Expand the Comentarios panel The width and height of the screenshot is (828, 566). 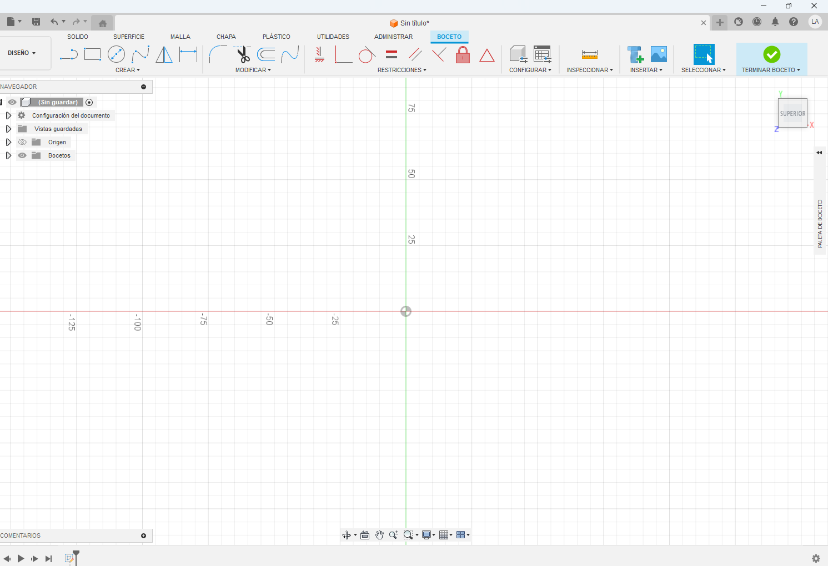coord(143,535)
